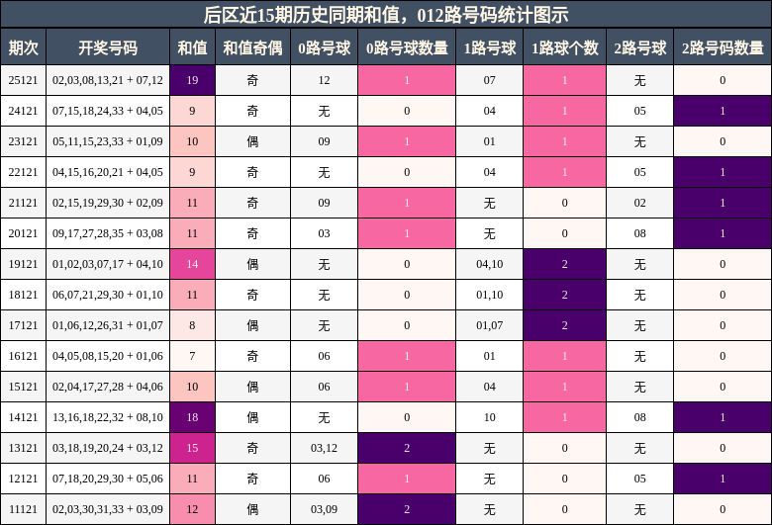Image resolution: width=772 pixels, height=525 pixels.
Task: Click numbers 04,05,08,15,20 + 01,06
Action: pyautogui.click(x=108, y=356)
